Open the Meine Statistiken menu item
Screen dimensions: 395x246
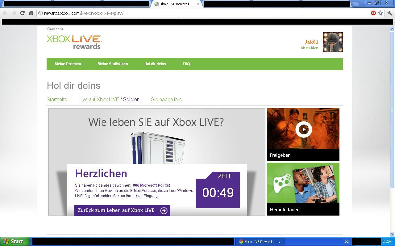click(x=113, y=64)
